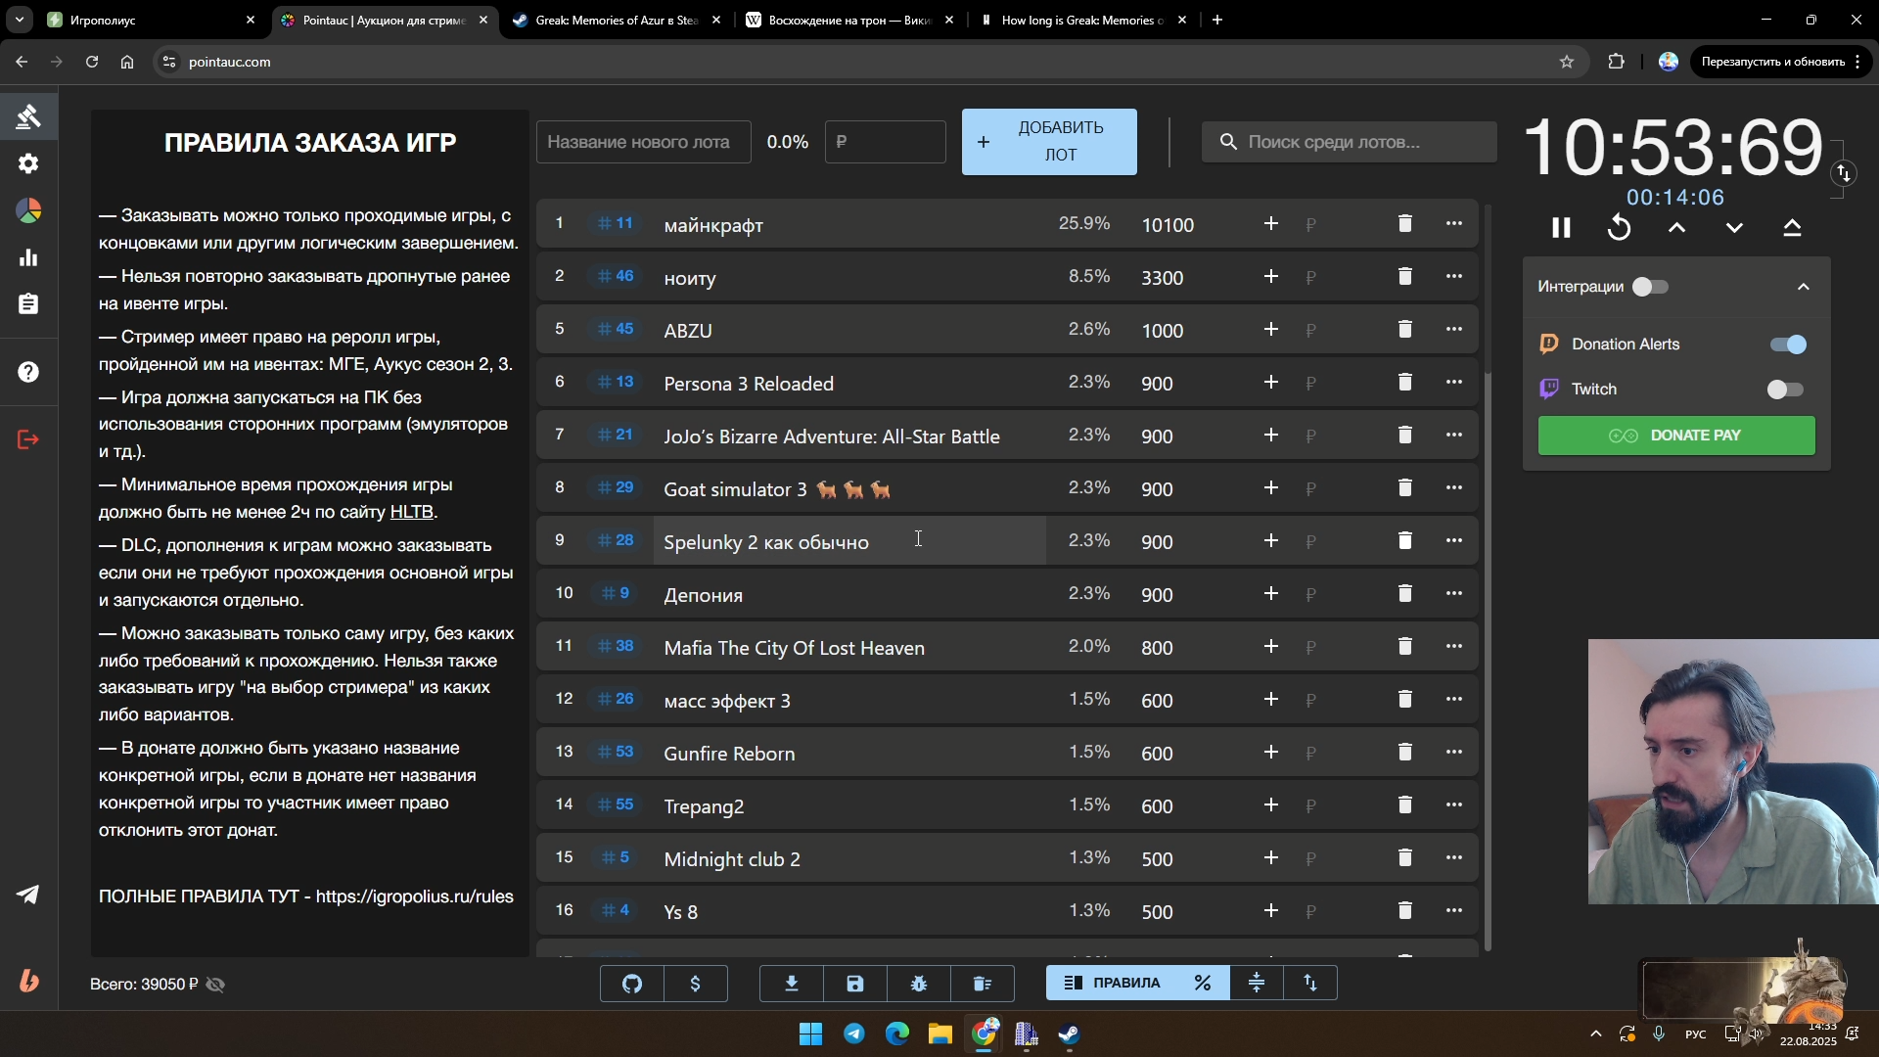Open the statistics bar chart icon
The image size is (1879, 1057).
(28, 257)
